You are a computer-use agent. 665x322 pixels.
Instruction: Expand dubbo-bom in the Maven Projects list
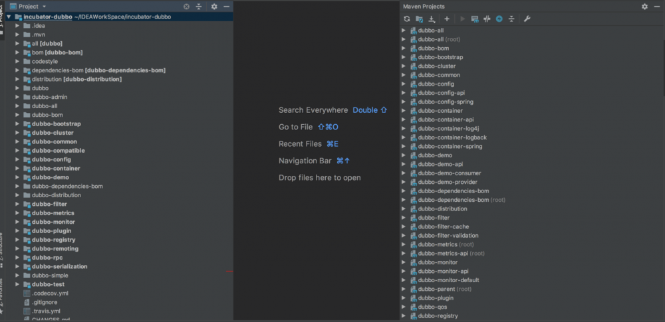point(404,48)
